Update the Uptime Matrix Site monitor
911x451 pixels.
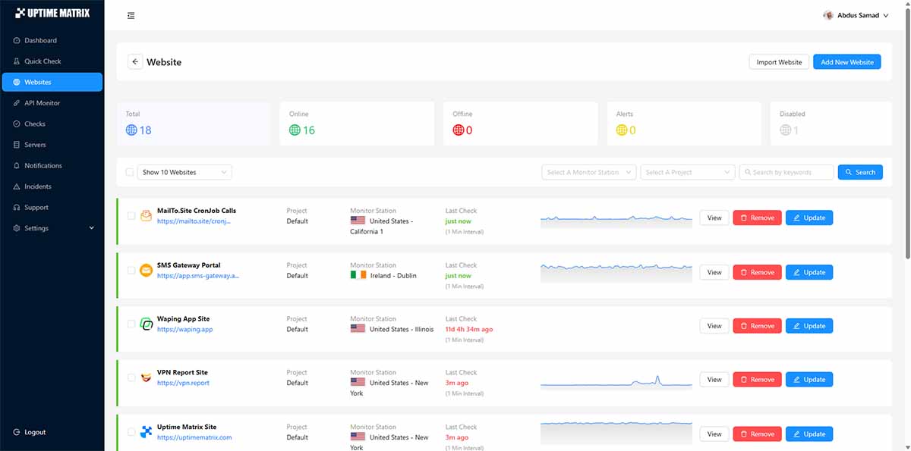[x=809, y=434]
